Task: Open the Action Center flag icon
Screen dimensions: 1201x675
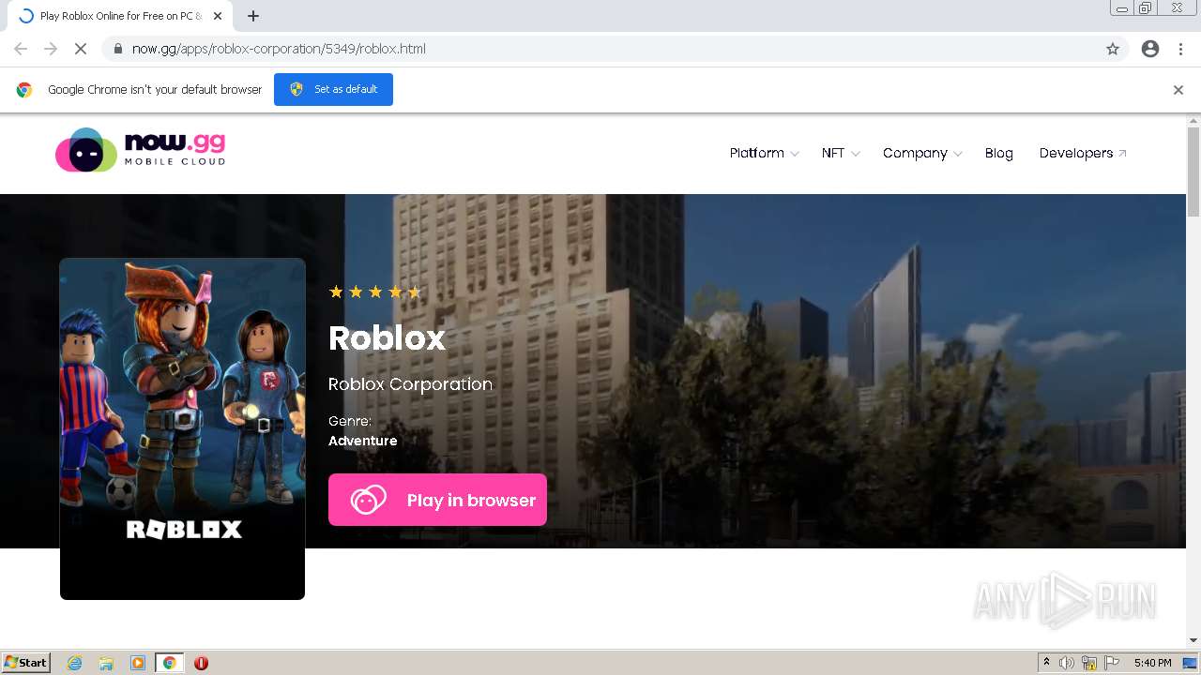Action: 1112,663
